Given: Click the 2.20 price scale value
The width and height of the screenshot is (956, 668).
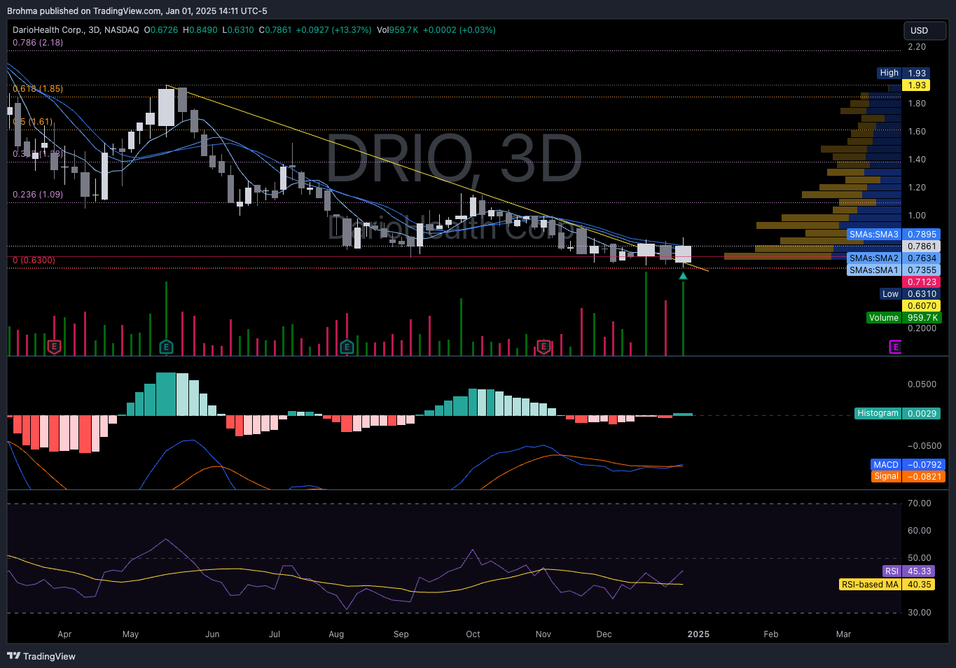Looking at the screenshot, I should (917, 47).
